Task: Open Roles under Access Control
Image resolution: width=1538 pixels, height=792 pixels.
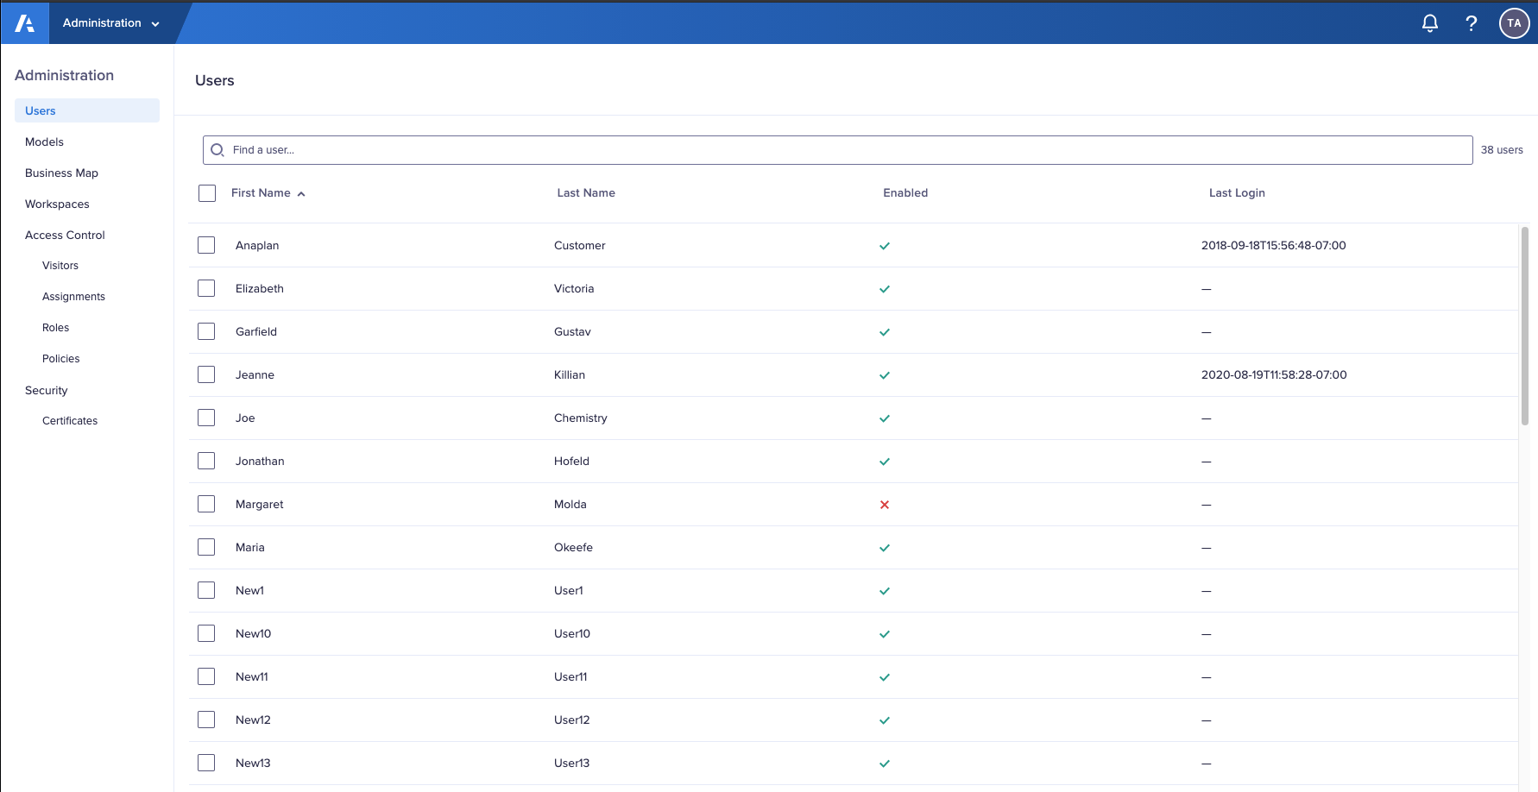Action: pyautogui.click(x=55, y=328)
